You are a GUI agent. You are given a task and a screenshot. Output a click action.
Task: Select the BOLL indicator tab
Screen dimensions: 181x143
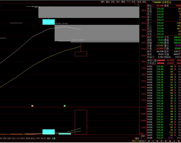click(x=33, y=138)
